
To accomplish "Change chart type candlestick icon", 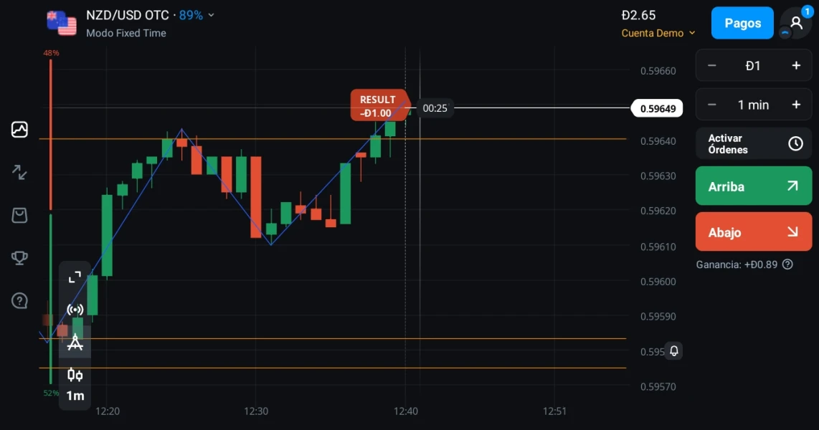I will [x=75, y=375].
